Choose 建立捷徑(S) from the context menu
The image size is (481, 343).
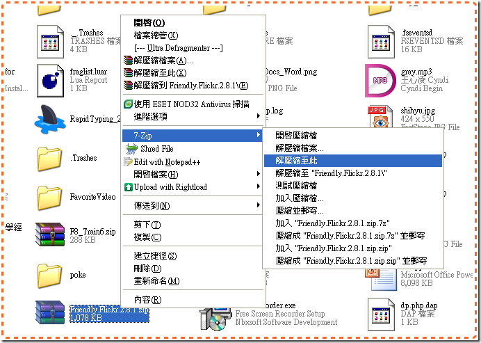tap(193, 256)
